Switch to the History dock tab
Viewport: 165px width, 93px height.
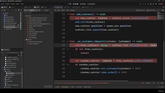pyautogui.click(x=44, y=7)
